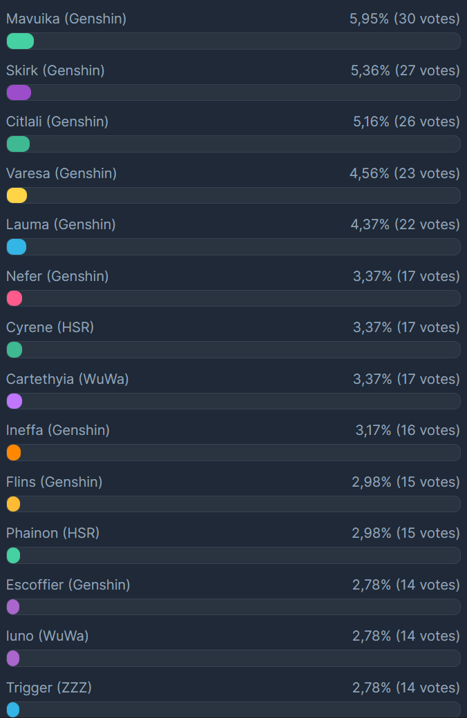Click the Cartethyia (WuWa) option label
The image size is (467, 718).
68,379
